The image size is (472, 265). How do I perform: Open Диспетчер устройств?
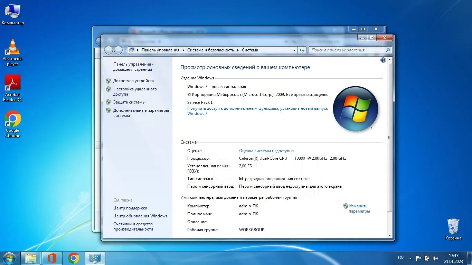(x=133, y=81)
